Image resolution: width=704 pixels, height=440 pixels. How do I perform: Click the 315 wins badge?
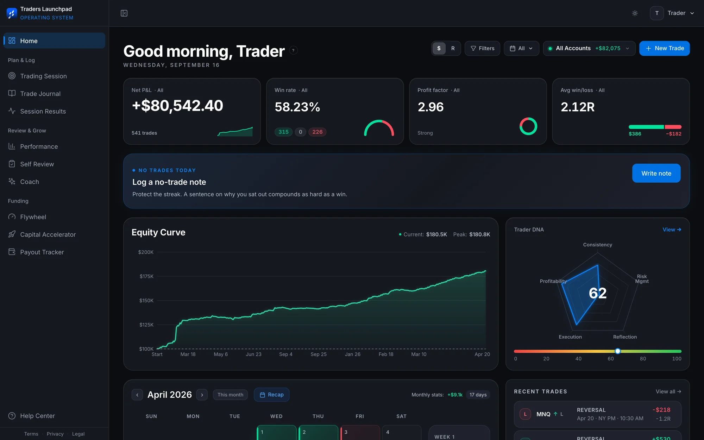coord(283,132)
